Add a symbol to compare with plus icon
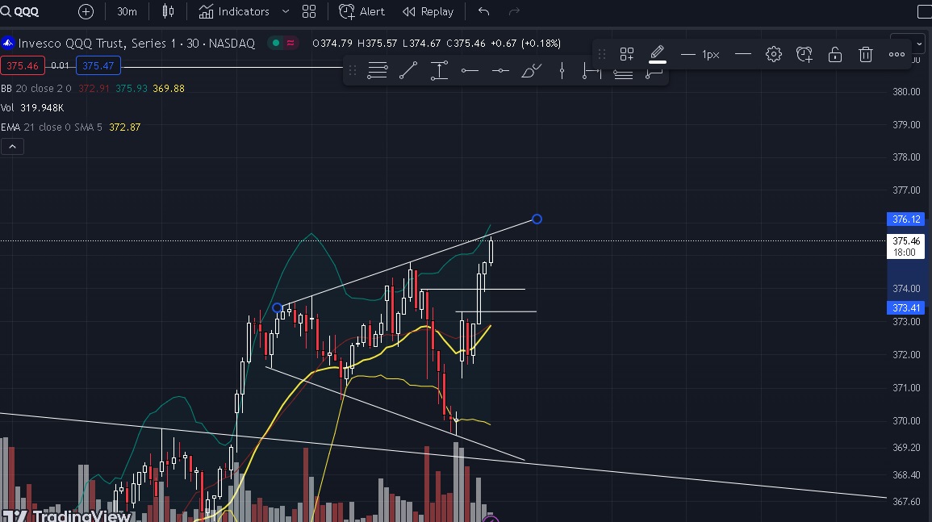This screenshot has width=932, height=522. [x=86, y=11]
